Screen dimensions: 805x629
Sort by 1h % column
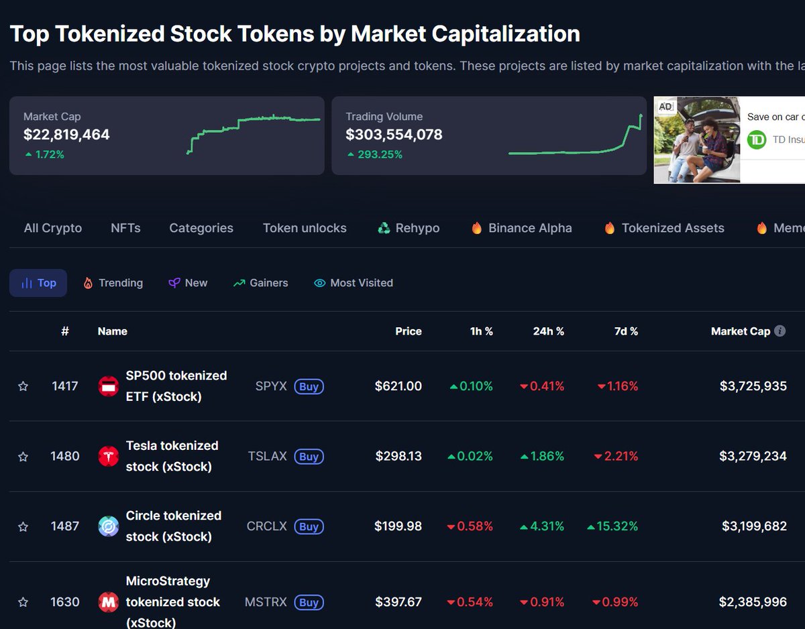click(482, 331)
